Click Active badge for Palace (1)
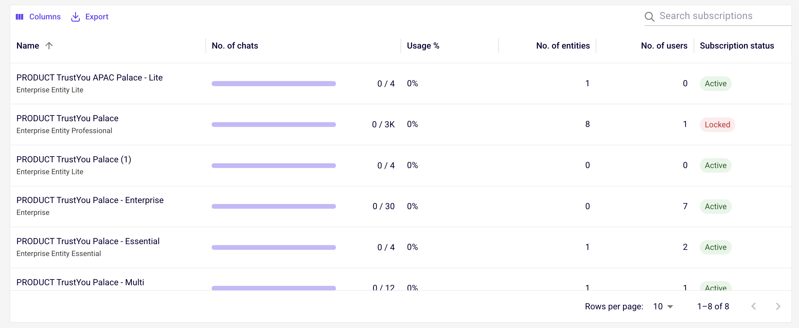This screenshot has width=799, height=328. [715, 165]
